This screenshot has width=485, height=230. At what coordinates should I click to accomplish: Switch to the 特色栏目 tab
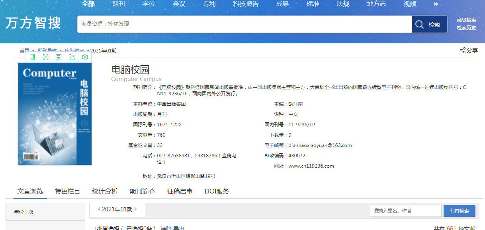[x=68, y=191]
